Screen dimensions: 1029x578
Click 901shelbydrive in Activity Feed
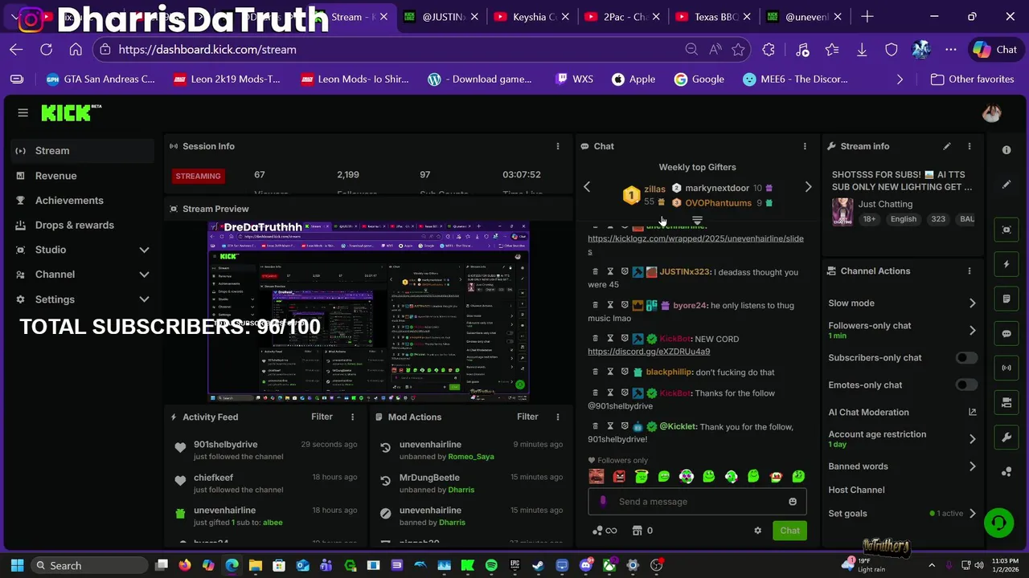(225, 445)
